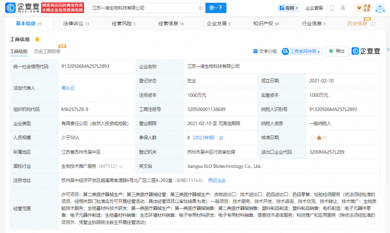This screenshot has width=390, height=233.
Task: Click the 登记状态 value 在业
Action: point(191,81)
